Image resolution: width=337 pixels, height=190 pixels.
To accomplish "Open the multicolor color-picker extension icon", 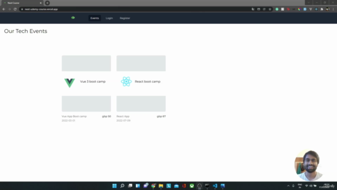I will pyautogui.click(x=299, y=9).
